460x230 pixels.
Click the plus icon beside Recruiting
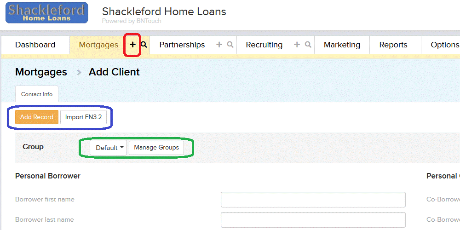pyautogui.click(x=297, y=45)
